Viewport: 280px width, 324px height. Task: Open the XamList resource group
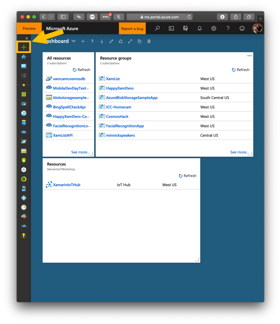pos(113,79)
